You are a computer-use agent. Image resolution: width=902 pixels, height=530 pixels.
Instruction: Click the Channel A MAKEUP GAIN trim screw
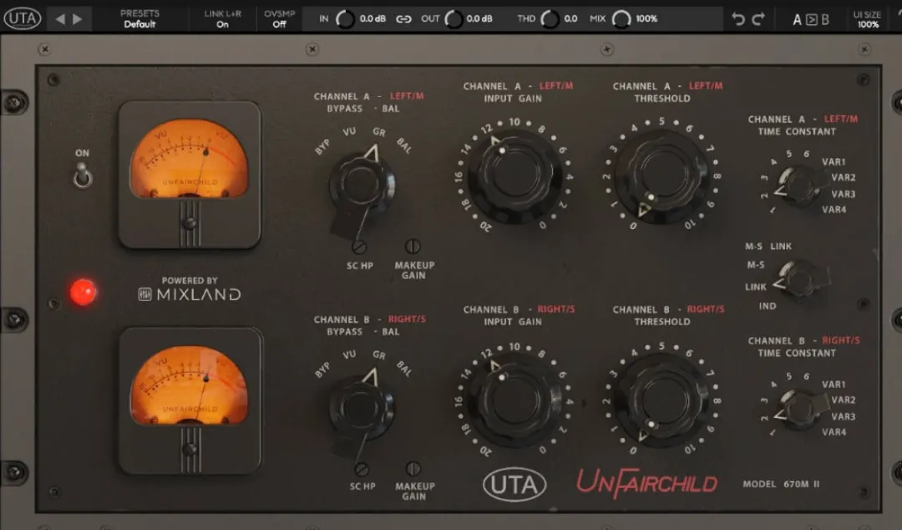pyautogui.click(x=413, y=247)
